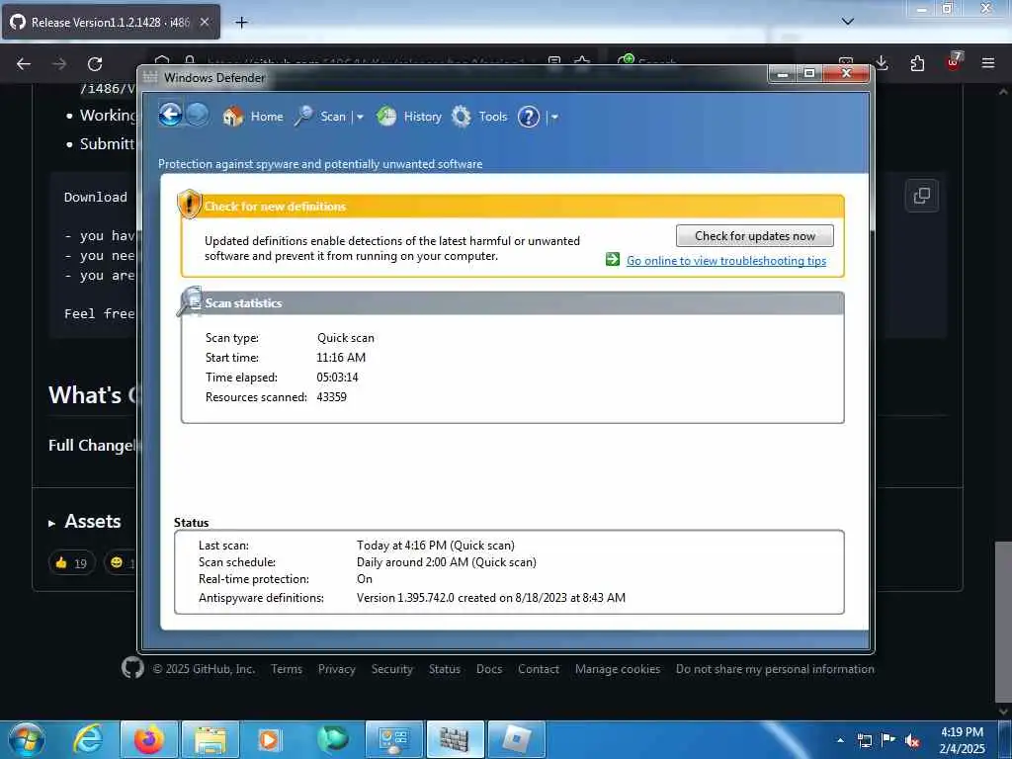Open the Docs footer link
Viewport: 1012px width, 759px height.
coord(489,669)
